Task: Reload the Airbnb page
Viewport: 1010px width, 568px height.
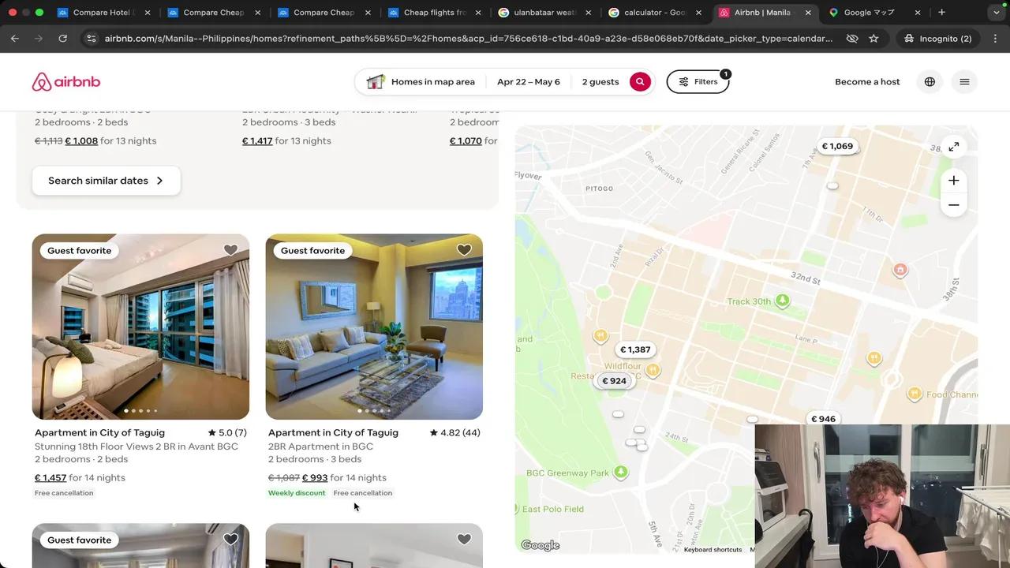Action: point(62,38)
